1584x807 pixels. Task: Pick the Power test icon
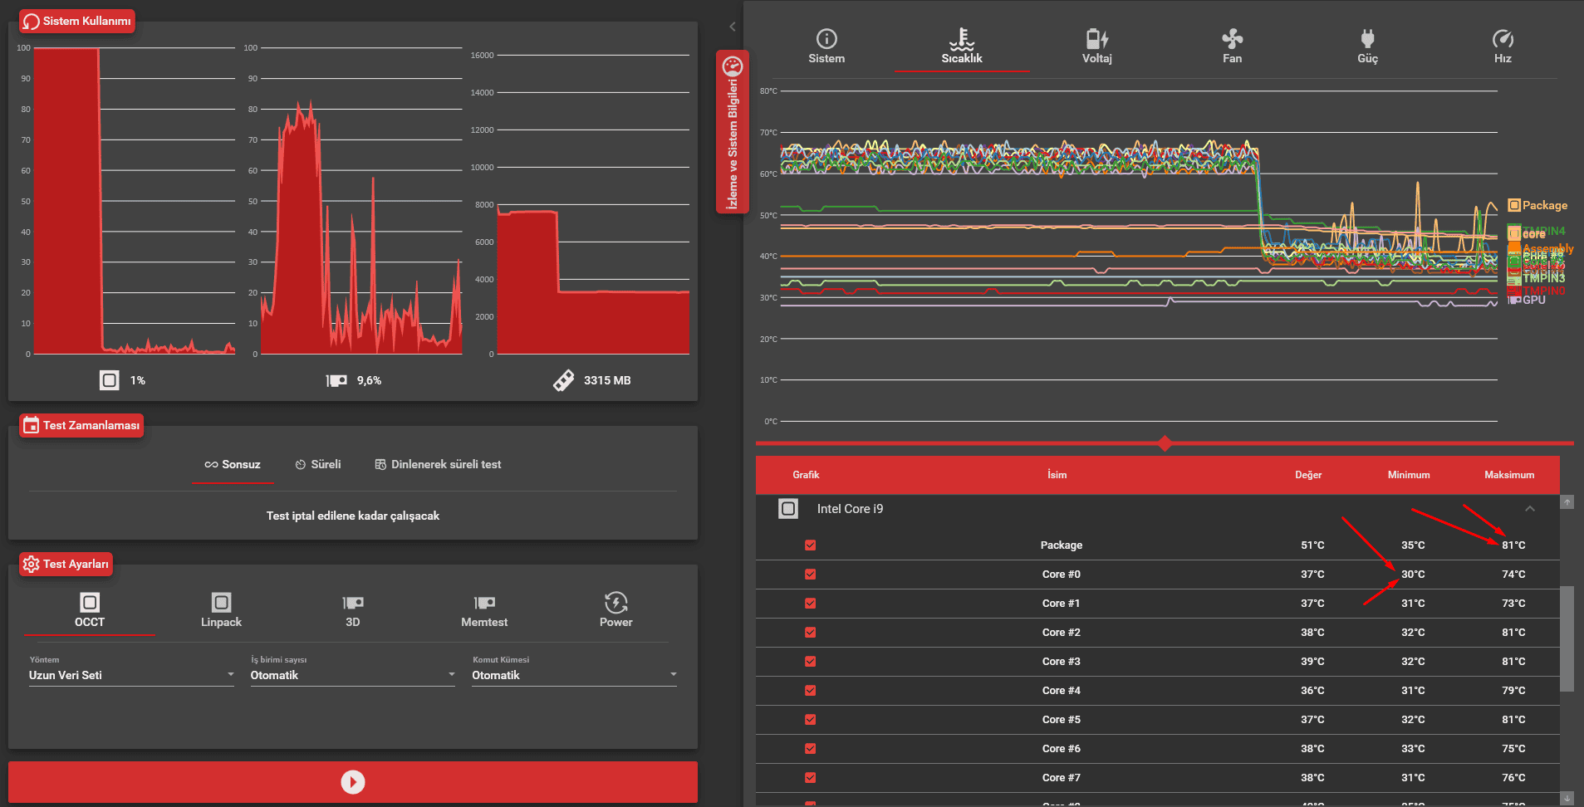tap(615, 609)
